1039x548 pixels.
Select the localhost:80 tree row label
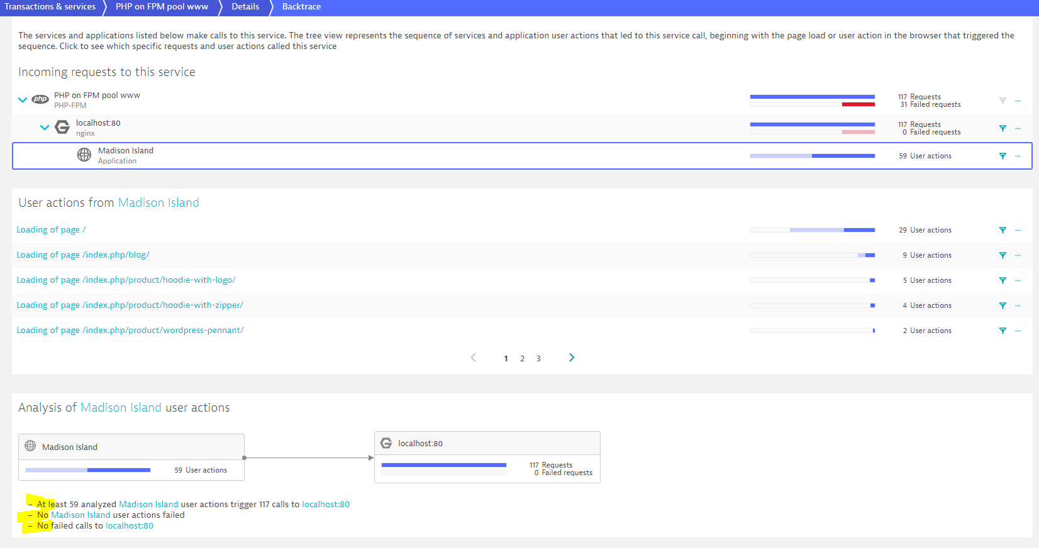[98, 123]
